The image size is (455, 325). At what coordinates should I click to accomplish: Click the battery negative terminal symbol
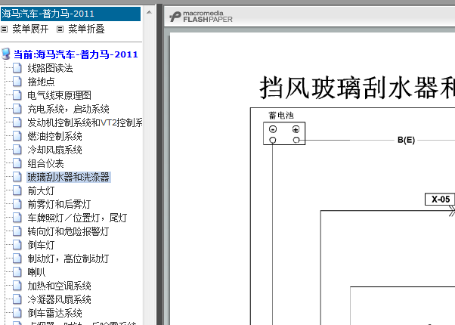click(x=273, y=129)
